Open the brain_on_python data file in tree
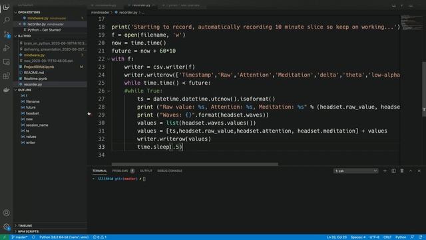The image size is (426, 240). (51, 43)
